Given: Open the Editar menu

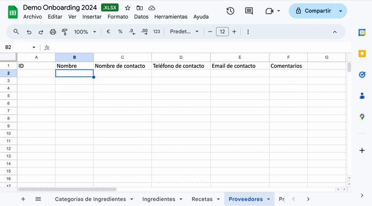Looking at the screenshot, I should click(55, 17).
